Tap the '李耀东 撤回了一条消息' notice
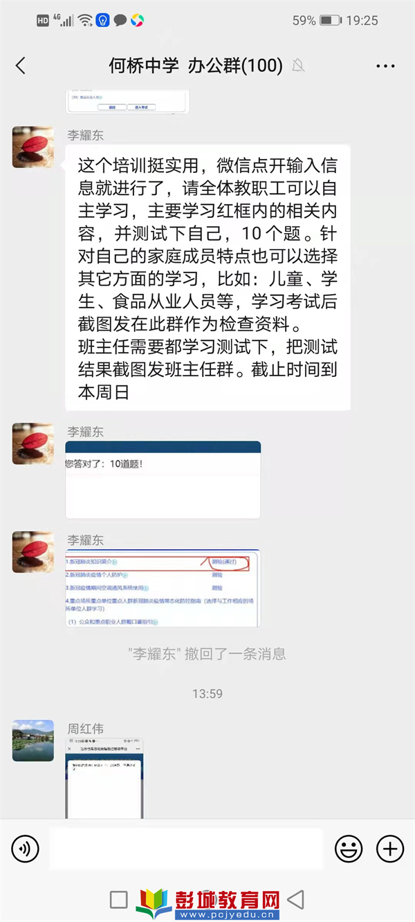 (x=207, y=654)
